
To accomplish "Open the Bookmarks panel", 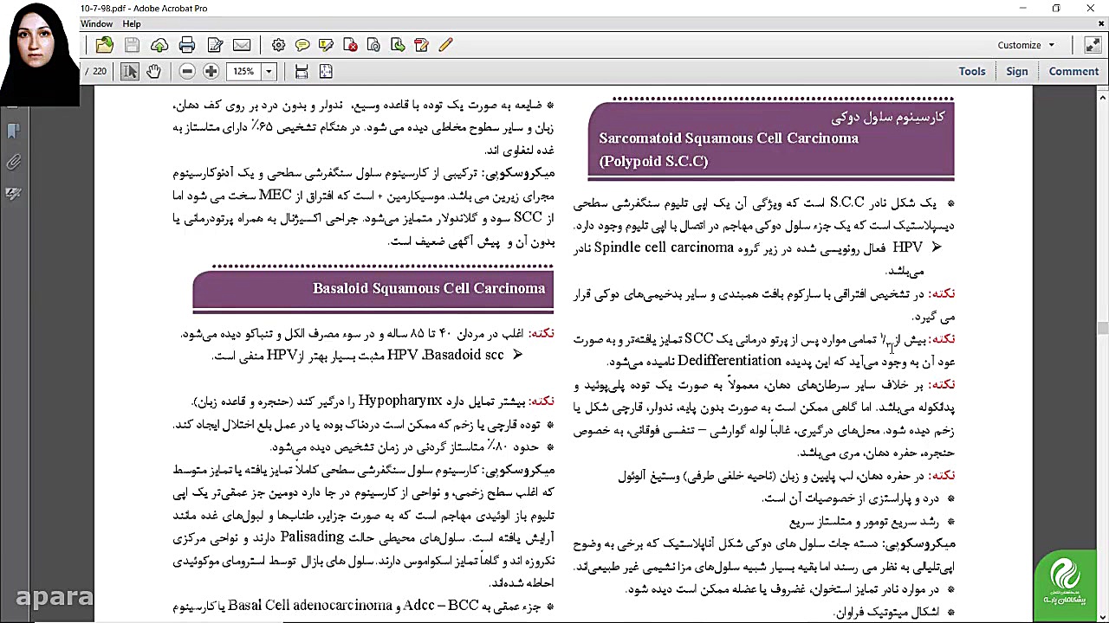I will pos(13,130).
